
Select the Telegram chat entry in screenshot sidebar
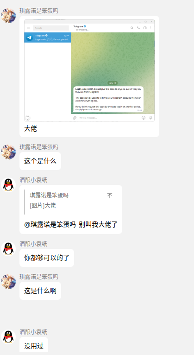(48, 38)
